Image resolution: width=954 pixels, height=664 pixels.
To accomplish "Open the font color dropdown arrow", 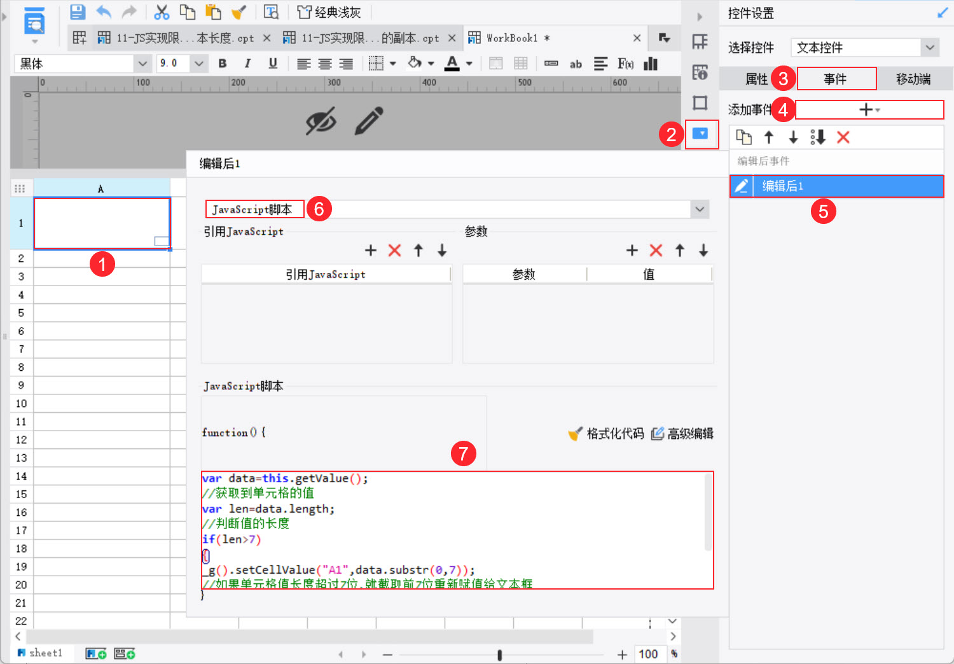I will click(x=469, y=64).
